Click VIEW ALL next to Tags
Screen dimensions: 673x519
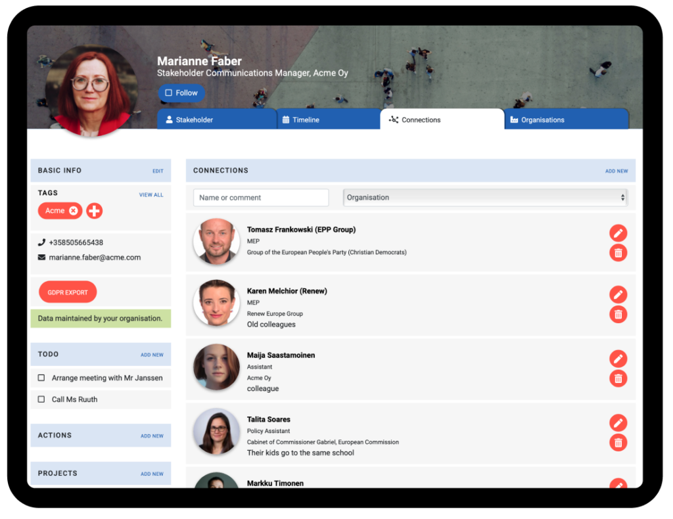(x=151, y=194)
